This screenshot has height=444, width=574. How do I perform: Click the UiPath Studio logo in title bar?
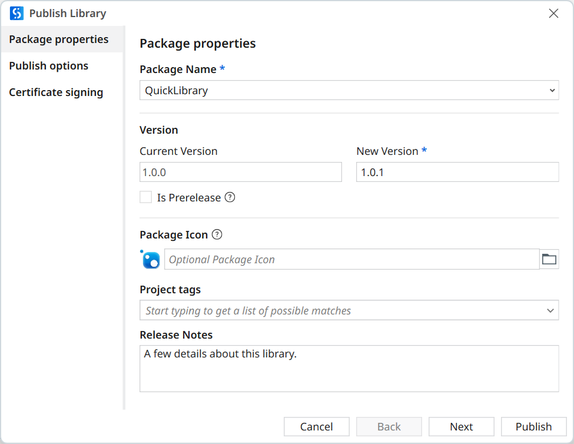tap(16, 13)
